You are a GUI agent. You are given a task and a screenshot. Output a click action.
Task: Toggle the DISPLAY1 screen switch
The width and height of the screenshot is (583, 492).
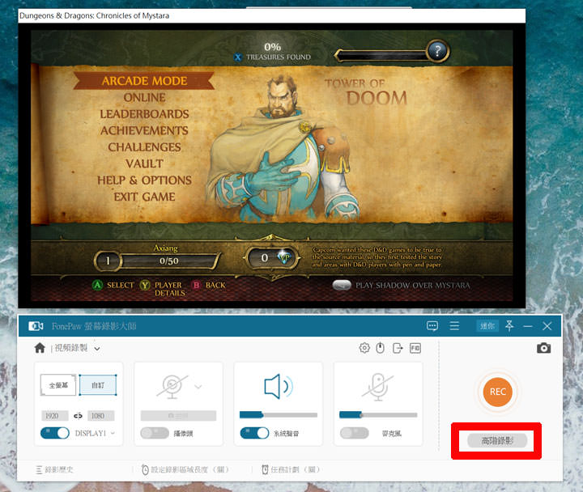(55, 433)
